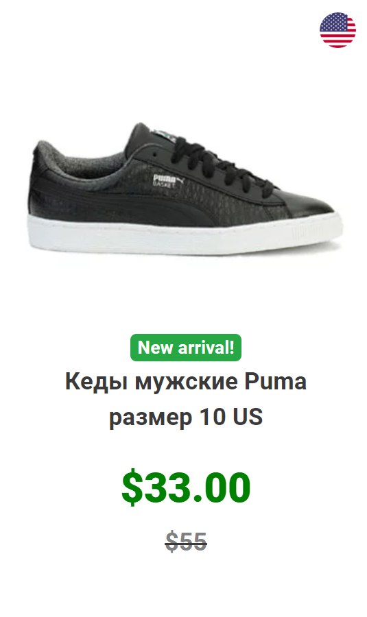Viewport: 367px width, 617px height.
Task: Select the $33.00 green price
Action: (x=186, y=487)
